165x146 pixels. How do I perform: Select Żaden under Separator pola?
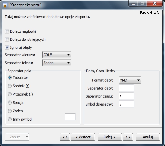(10, 111)
